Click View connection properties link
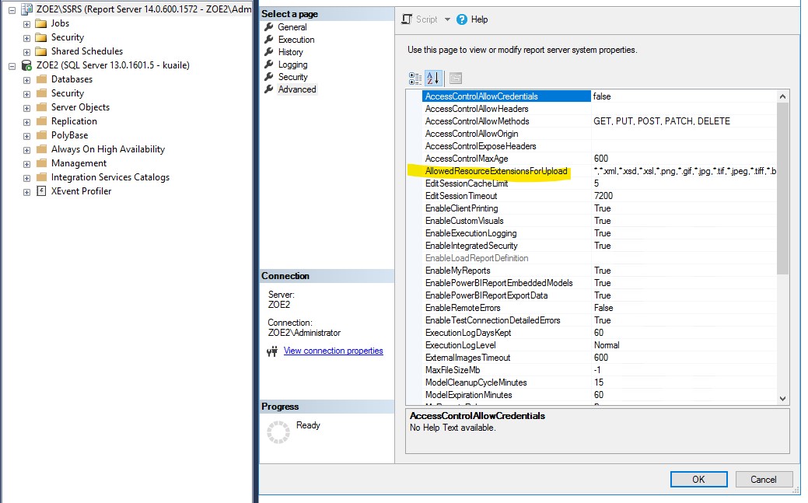The image size is (808, 503). pos(334,351)
